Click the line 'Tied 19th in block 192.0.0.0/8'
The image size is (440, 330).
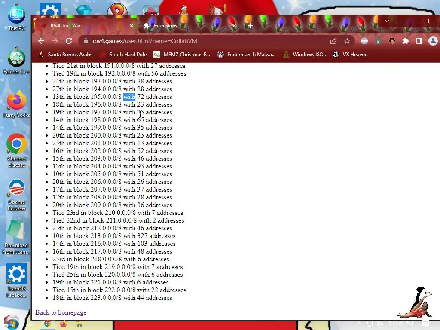pyautogui.click(x=119, y=73)
